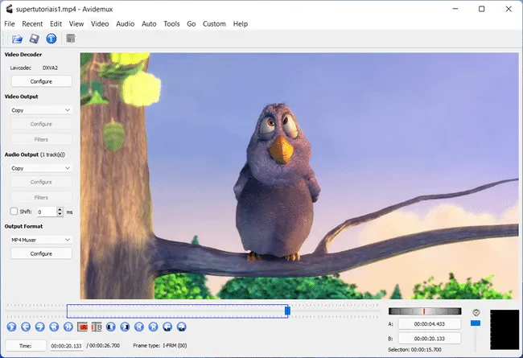This screenshot has width=523, height=358.
Task: Seek backward 60 seconds
Action: [x=167, y=327]
